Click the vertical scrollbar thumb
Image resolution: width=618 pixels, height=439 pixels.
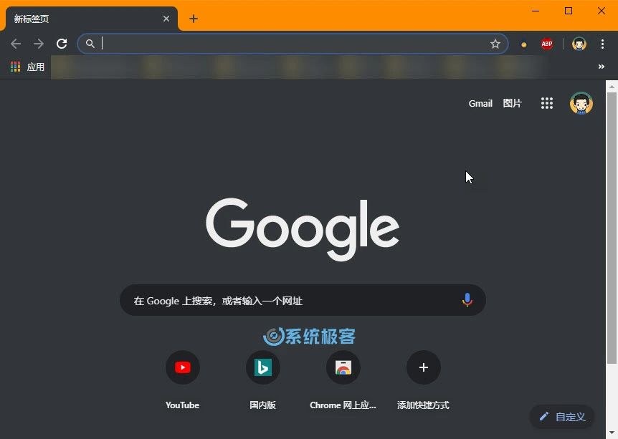pyautogui.click(x=612, y=228)
